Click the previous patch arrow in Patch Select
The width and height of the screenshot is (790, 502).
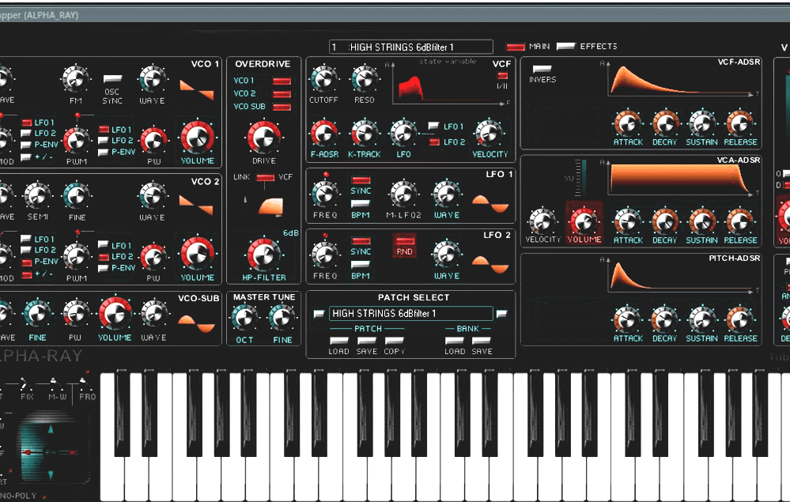pos(319,314)
